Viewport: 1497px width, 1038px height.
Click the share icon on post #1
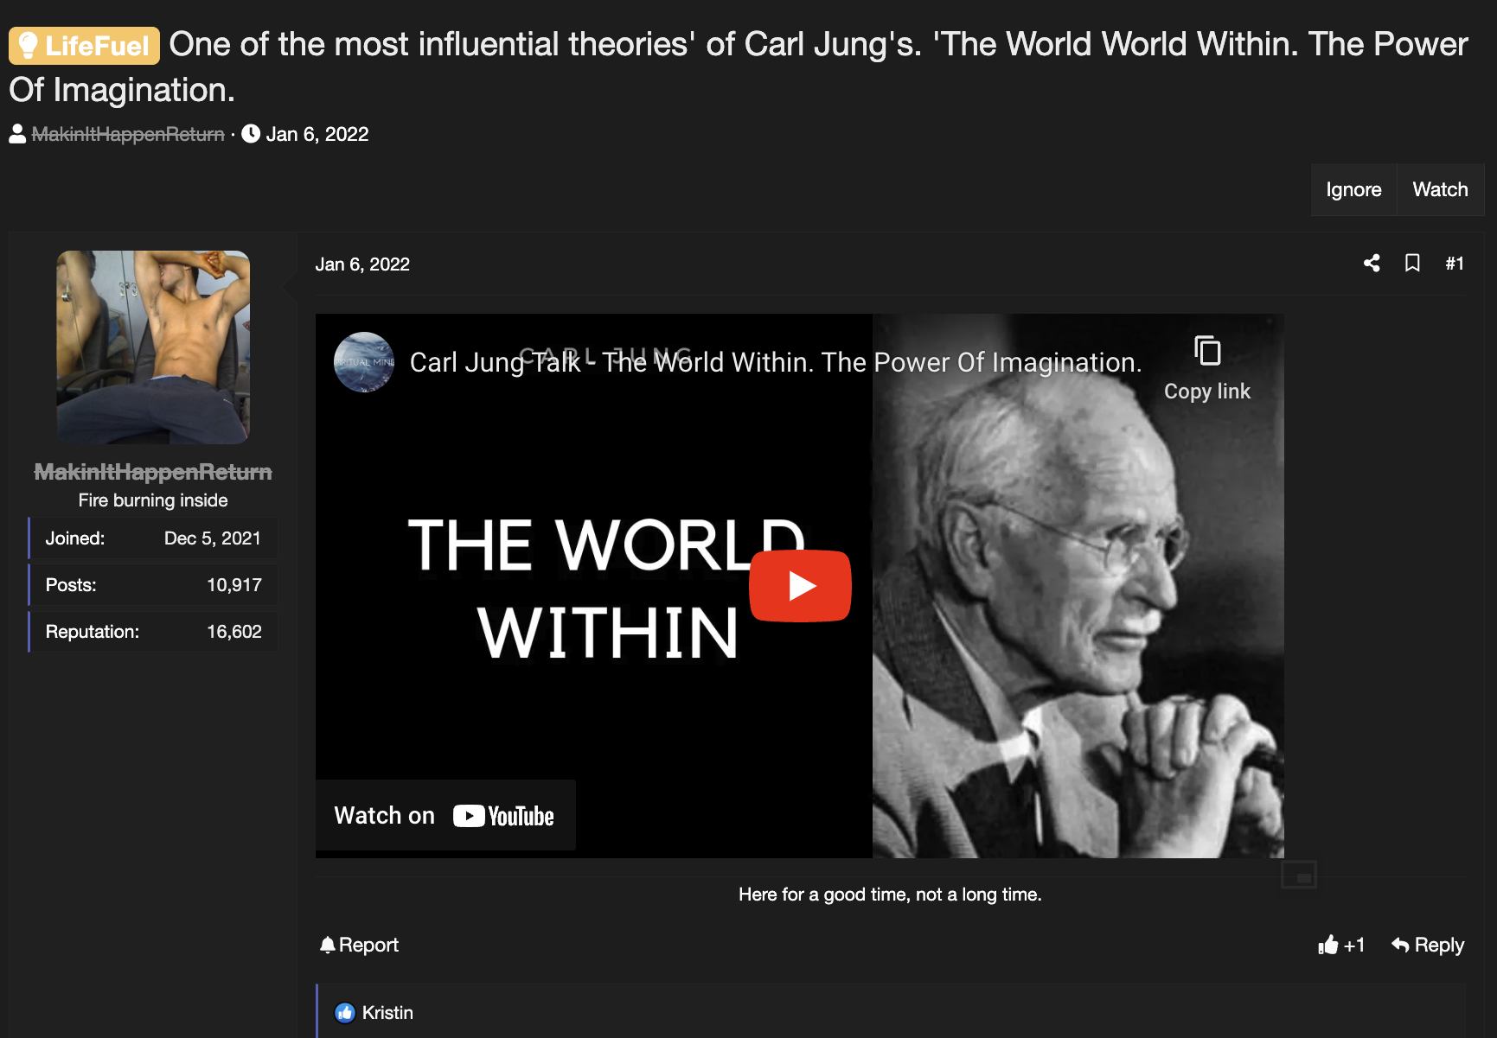point(1372,264)
